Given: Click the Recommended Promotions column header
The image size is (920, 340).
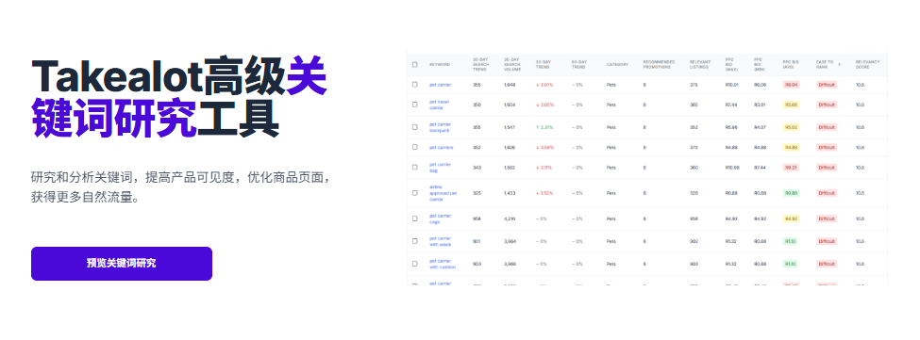Looking at the screenshot, I should tap(659, 64).
